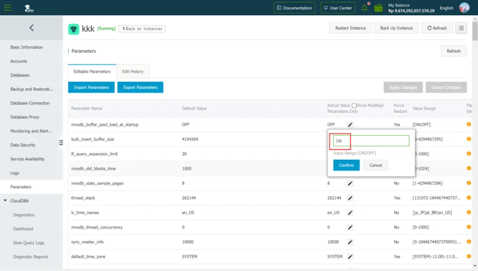The height and width of the screenshot is (271, 478).
Task: Open Basic Information in sidebar
Action: (x=27, y=47)
